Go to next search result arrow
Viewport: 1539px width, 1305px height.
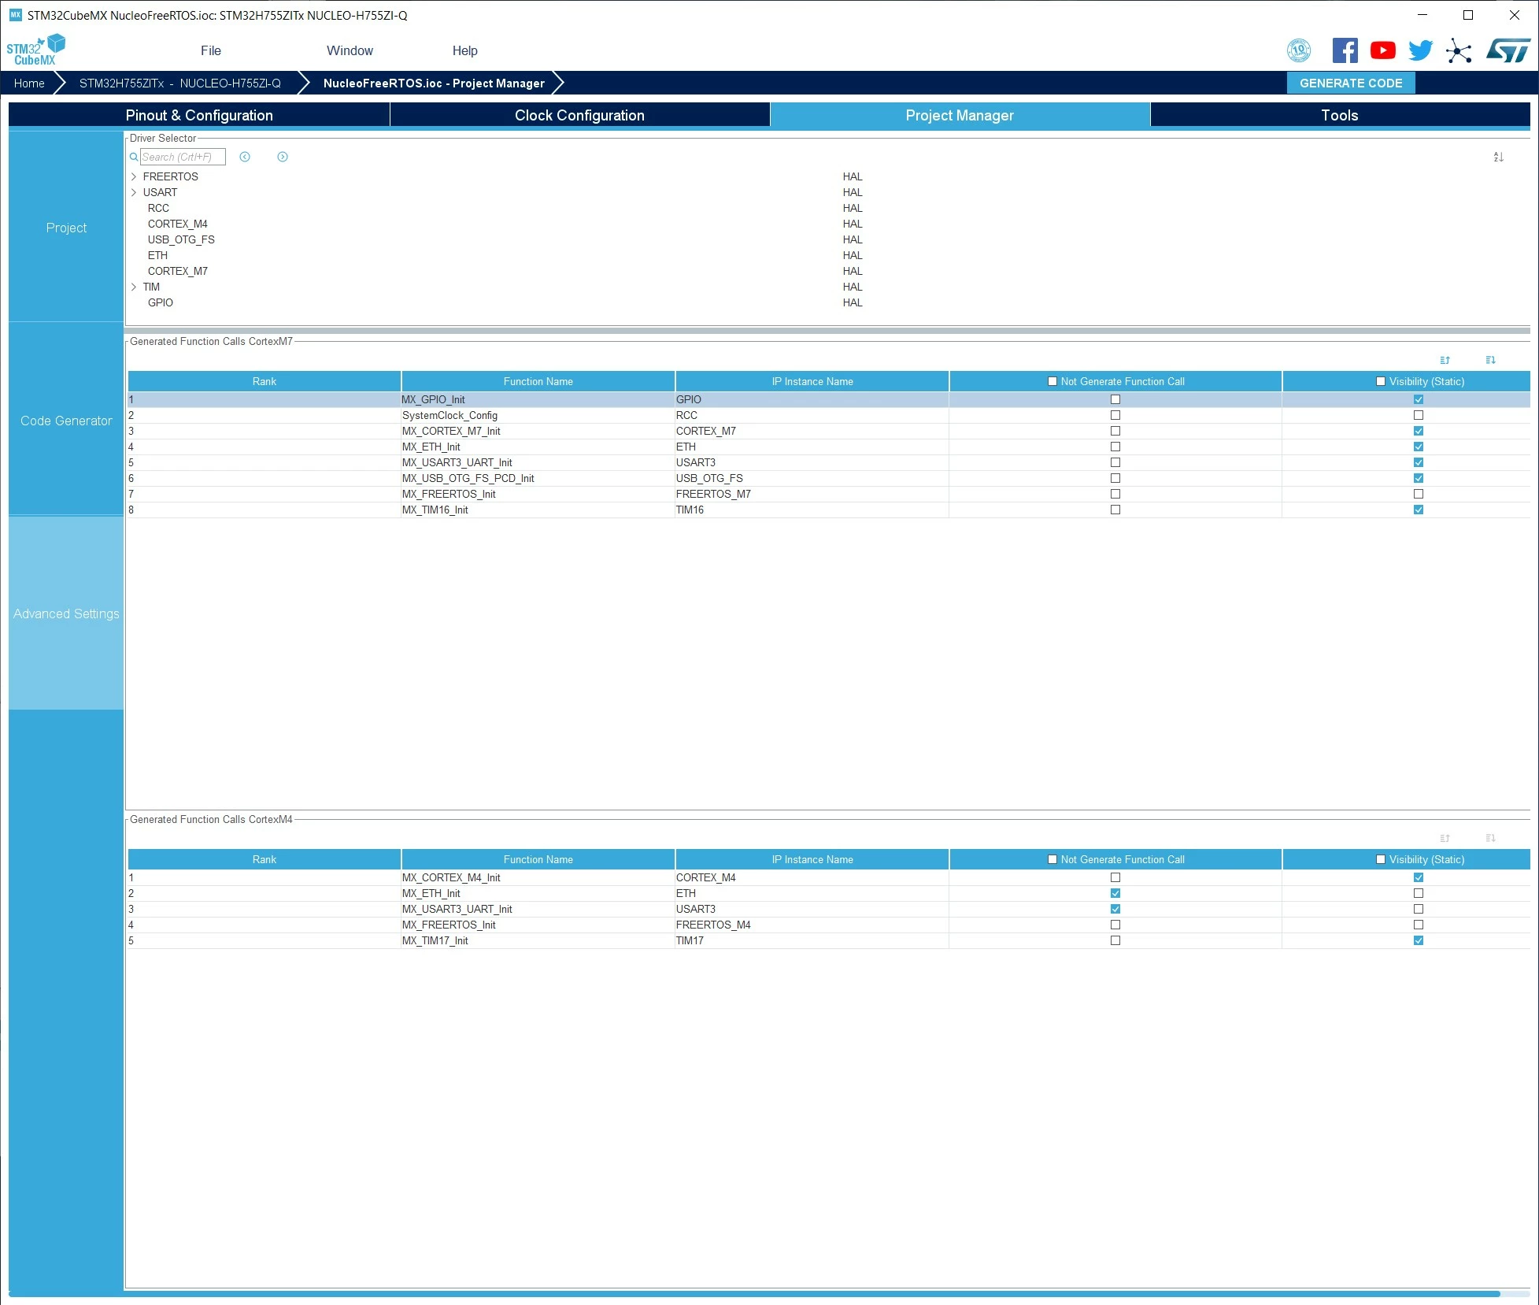[283, 157]
